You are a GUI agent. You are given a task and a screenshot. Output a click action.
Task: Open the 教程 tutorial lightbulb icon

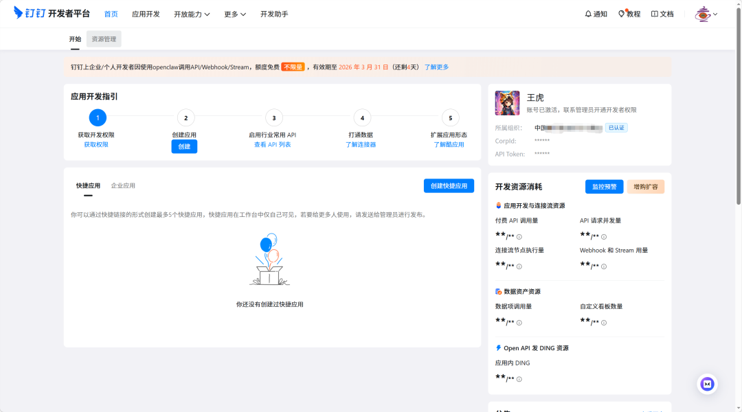(622, 13)
